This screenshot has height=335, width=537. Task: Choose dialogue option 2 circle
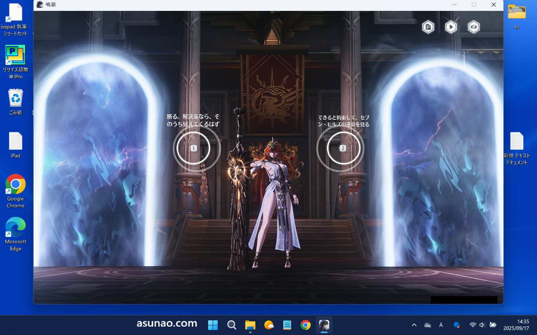343,148
